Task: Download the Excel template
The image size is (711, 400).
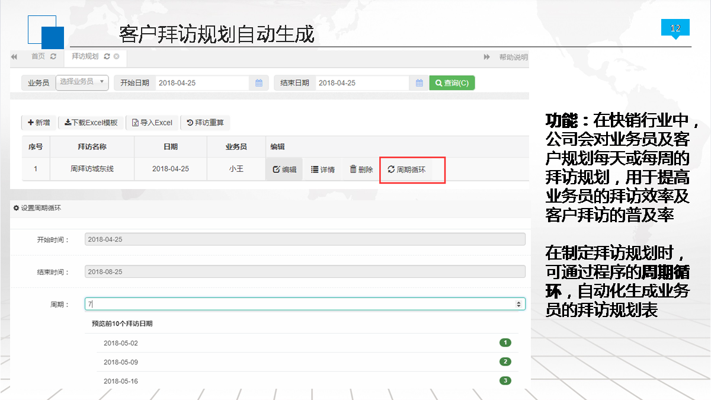Action: (x=91, y=123)
